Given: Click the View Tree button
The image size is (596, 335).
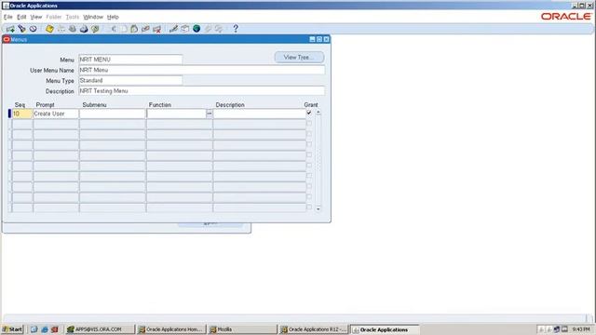Looking at the screenshot, I should pos(299,58).
